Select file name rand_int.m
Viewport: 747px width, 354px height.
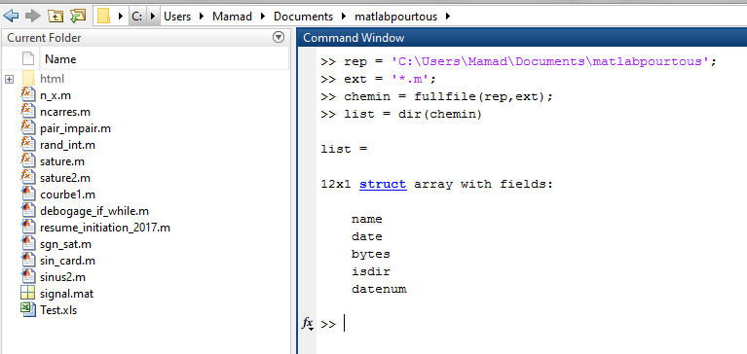point(67,145)
